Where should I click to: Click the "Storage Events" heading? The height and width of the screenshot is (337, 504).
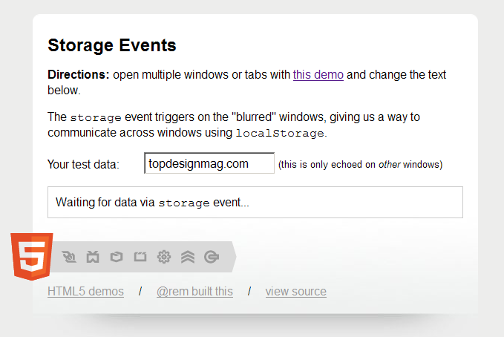112,45
